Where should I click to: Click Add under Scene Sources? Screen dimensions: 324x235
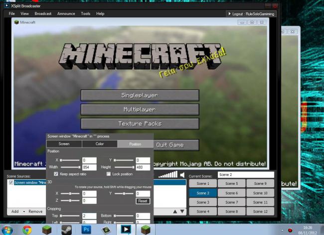15,211
